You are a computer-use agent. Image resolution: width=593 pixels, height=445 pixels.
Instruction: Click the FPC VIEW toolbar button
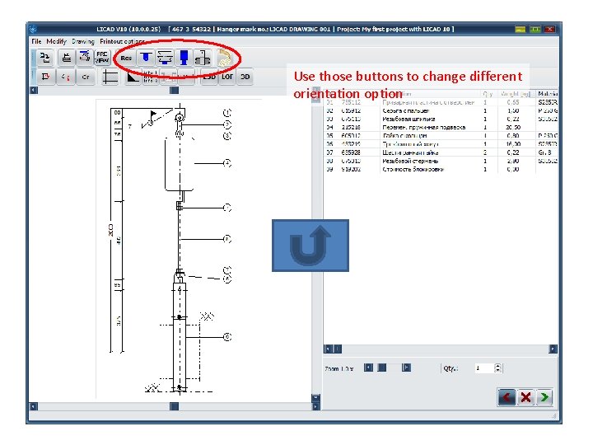coord(102,58)
